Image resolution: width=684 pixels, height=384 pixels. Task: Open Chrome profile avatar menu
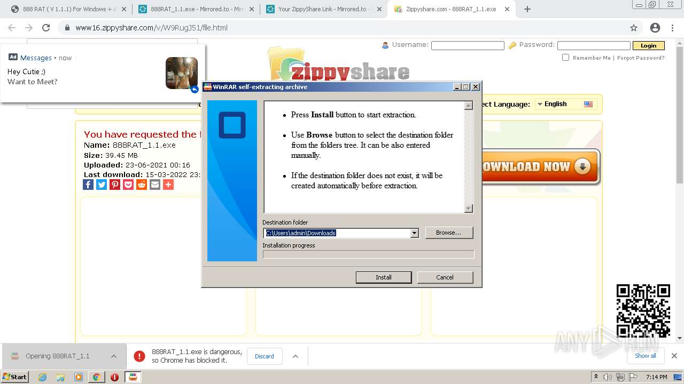click(x=655, y=28)
